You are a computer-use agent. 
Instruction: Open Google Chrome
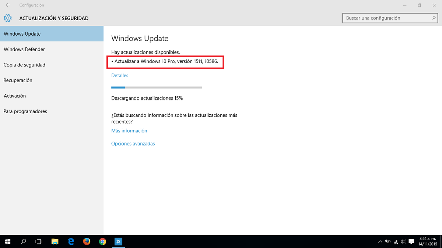point(102,241)
